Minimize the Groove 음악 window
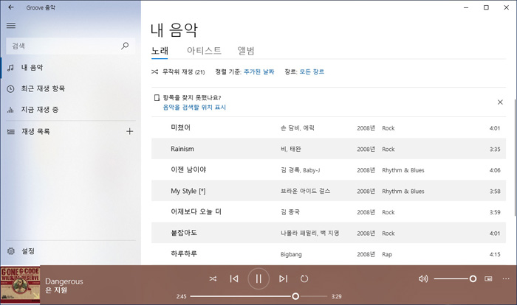This screenshot has width=517, height=305. pyautogui.click(x=466, y=7)
